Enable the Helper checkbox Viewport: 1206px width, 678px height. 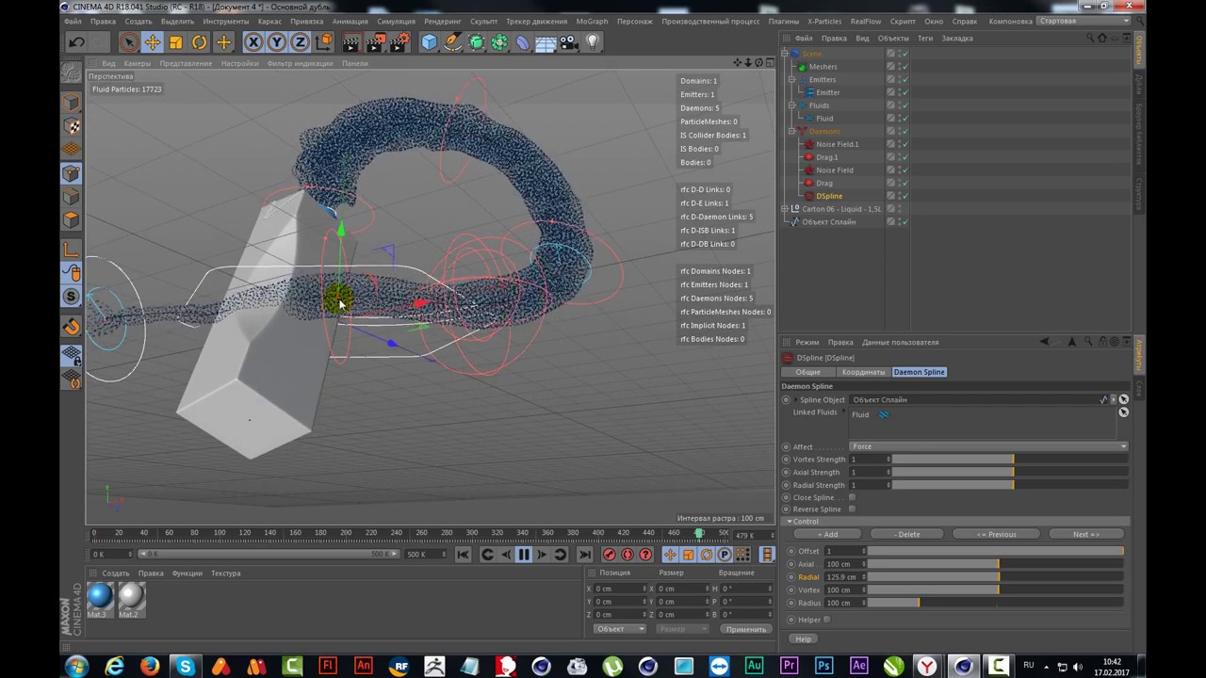827,620
